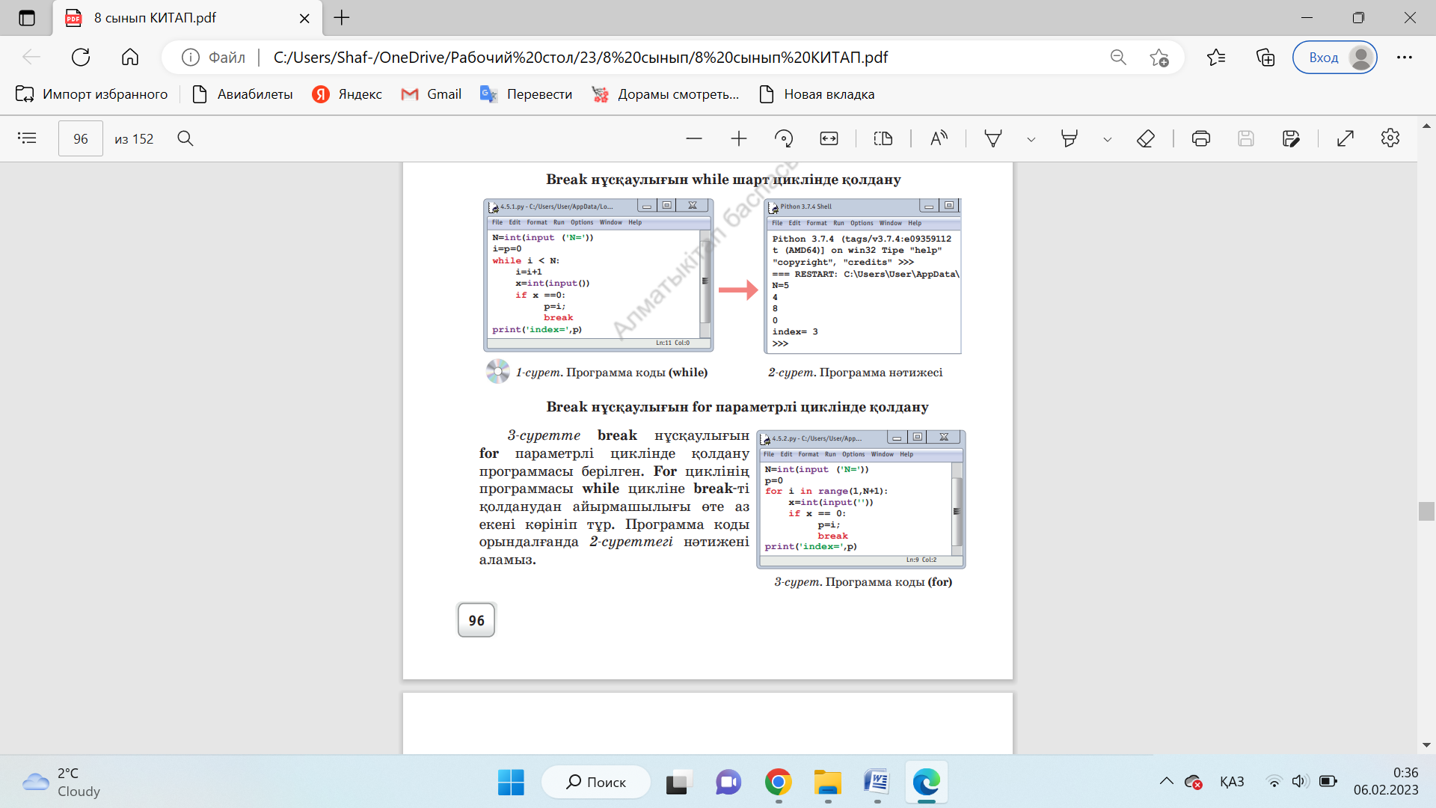Toggle the page view layout button

click(883, 138)
